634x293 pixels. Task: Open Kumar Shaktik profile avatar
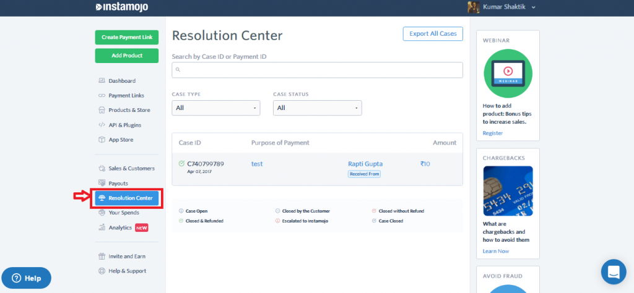pos(474,7)
